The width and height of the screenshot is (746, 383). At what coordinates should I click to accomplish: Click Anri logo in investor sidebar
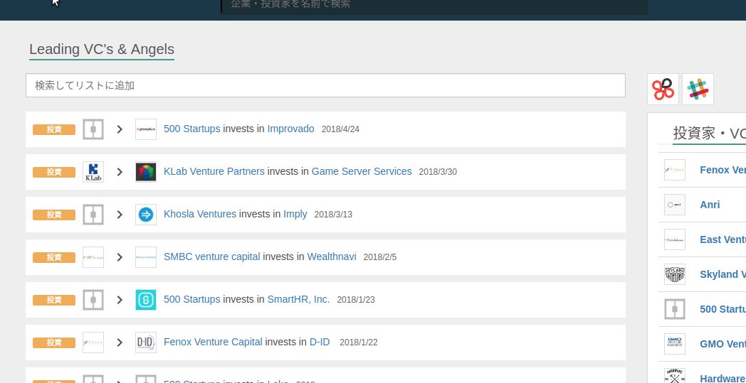tap(675, 205)
